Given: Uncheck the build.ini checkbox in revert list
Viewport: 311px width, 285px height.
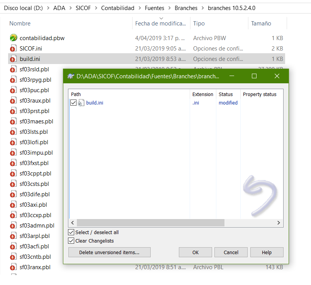Looking at the screenshot, I should coord(73,103).
